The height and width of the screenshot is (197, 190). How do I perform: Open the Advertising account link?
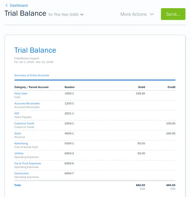[21, 143]
